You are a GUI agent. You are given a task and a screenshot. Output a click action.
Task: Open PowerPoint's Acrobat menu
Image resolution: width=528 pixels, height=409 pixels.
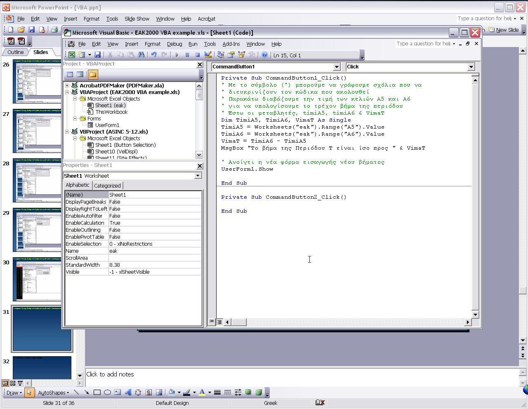[206, 19]
